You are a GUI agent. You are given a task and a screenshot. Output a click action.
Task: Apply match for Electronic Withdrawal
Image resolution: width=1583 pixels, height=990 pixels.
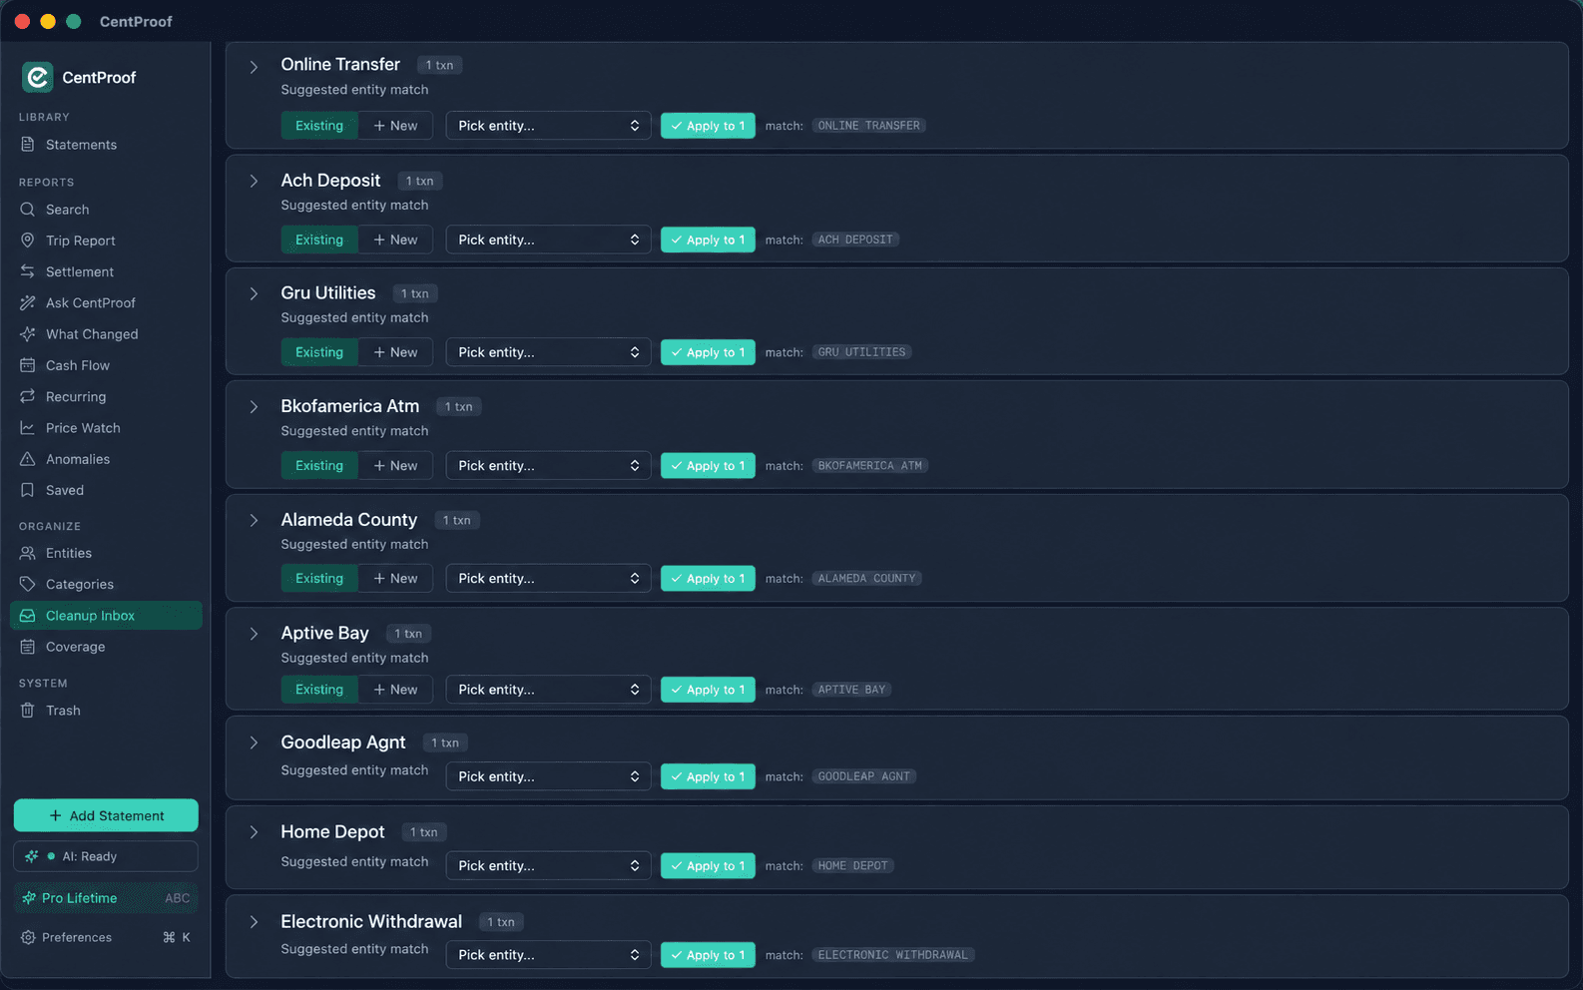click(x=708, y=955)
